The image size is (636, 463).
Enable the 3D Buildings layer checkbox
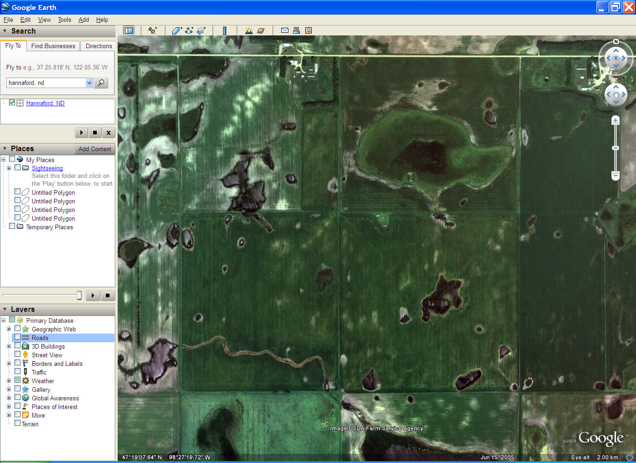[x=18, y=346]
